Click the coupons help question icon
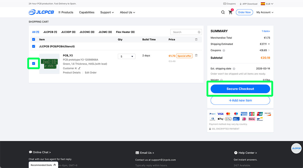Image resolution: width=303 pixels, height=168 pixels. [224, 50]
